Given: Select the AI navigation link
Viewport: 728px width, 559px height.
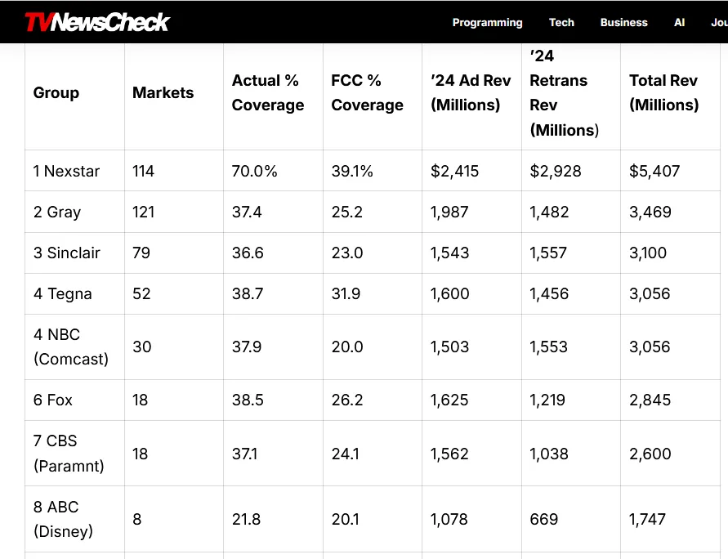Looking at the screenshot, I should [x=679, y=22].
